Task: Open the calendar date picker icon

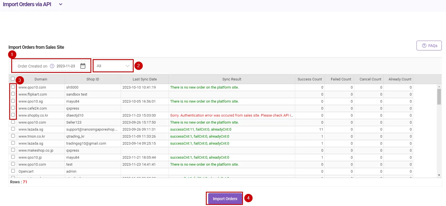Action: coord(83,66)
